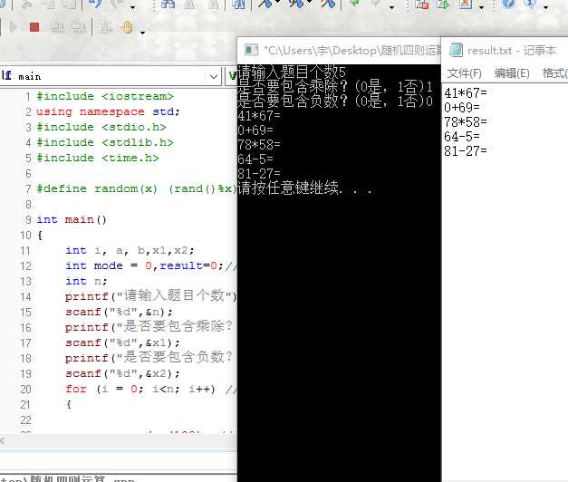
Task: Click the function icon beside main
Action: click(6, 75)
